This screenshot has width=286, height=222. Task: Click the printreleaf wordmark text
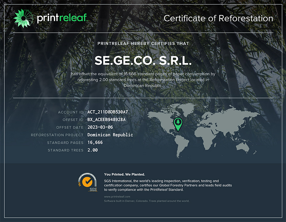click(x=62, y=18)
